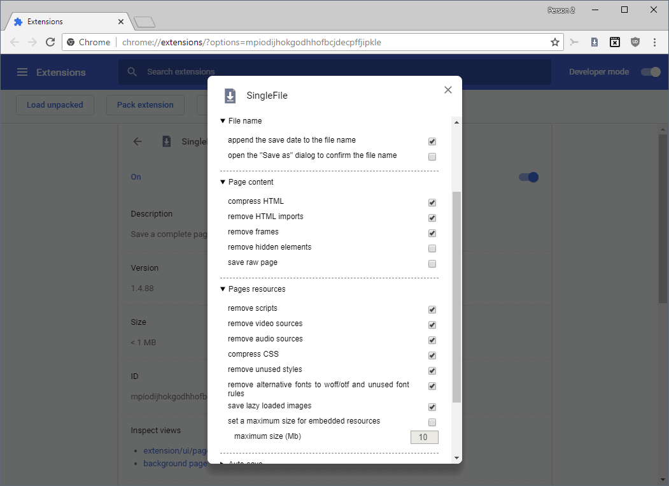Click Pack extension button

146,105
